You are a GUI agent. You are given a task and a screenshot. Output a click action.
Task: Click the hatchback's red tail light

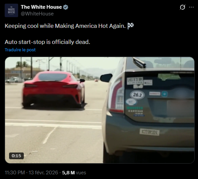(117, 96)
